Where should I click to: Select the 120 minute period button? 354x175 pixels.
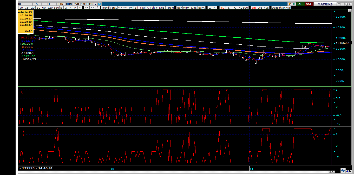pos(50,8)
